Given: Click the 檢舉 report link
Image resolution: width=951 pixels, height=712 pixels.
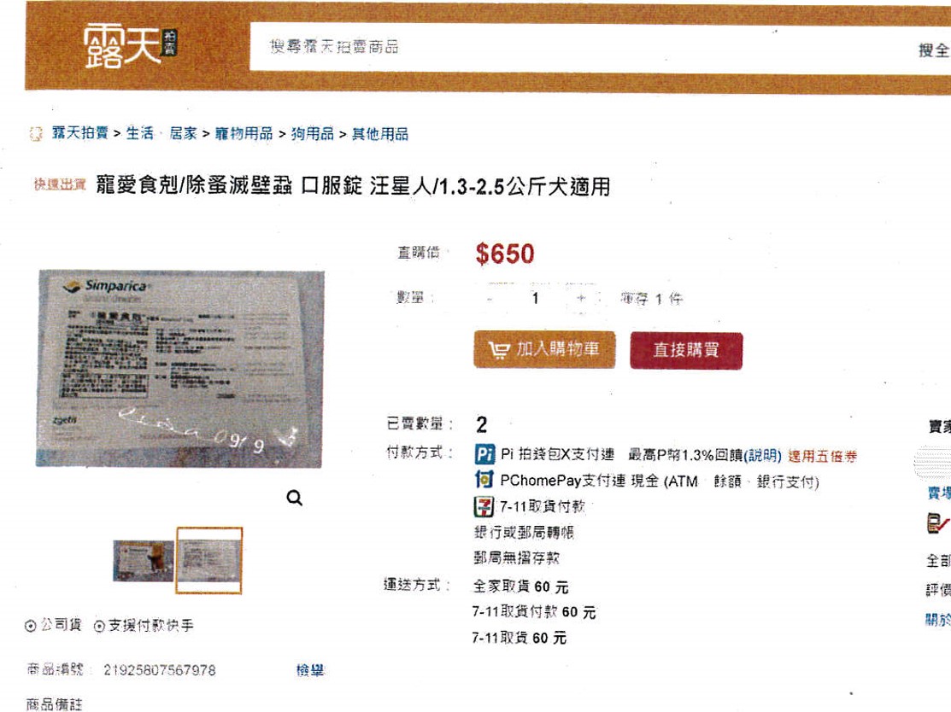Looking at the screenshot, I should click(x=310, y=669).
